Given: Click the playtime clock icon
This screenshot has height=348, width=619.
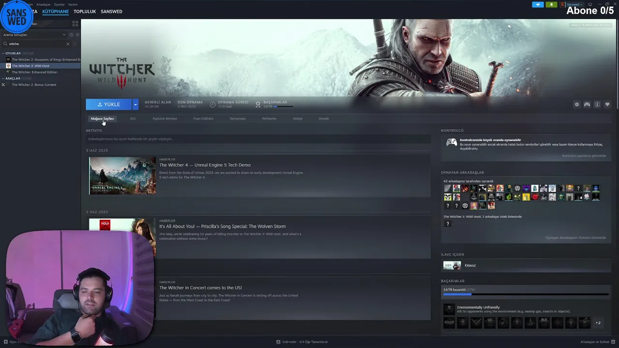Looking at the screenshot, I should click(x=213, y=104).
